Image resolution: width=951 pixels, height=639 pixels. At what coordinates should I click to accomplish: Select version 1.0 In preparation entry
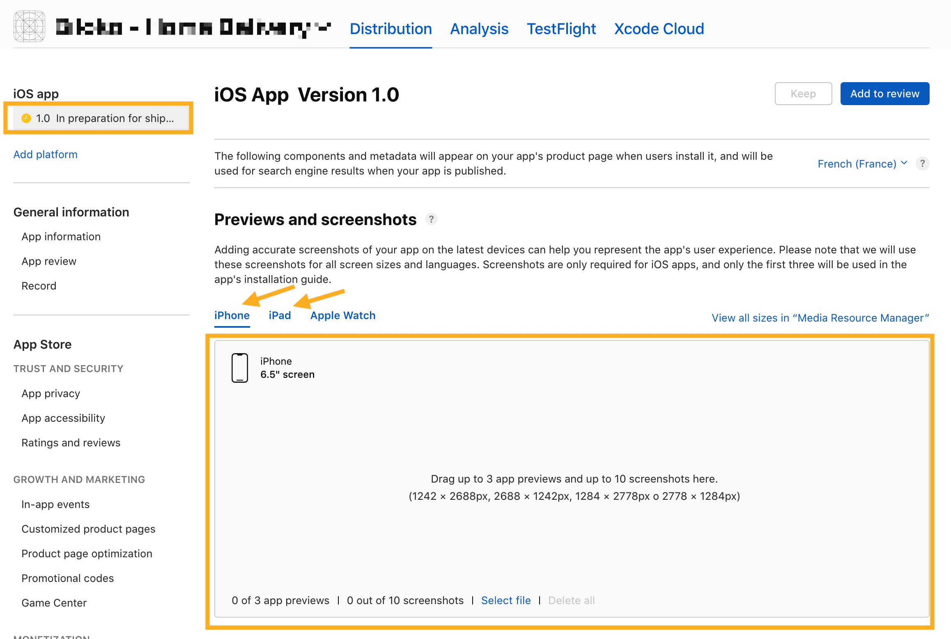(x=101, y=118)
